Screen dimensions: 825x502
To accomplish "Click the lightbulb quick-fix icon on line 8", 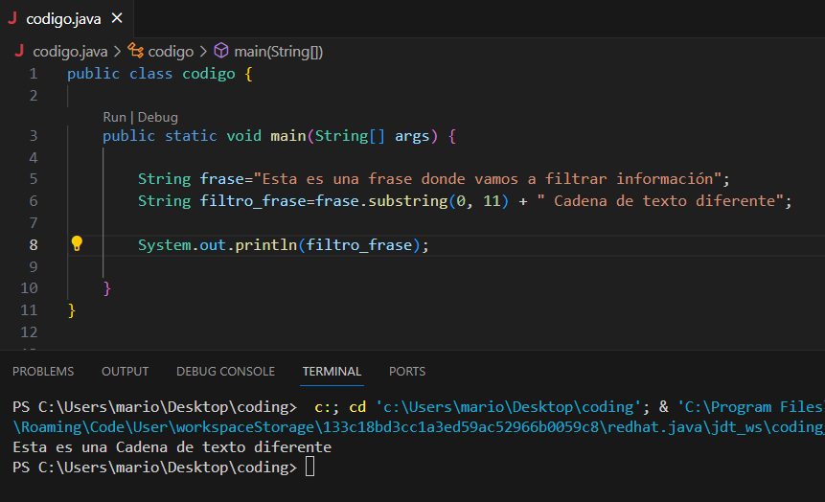I will click(x=77, y=243).
